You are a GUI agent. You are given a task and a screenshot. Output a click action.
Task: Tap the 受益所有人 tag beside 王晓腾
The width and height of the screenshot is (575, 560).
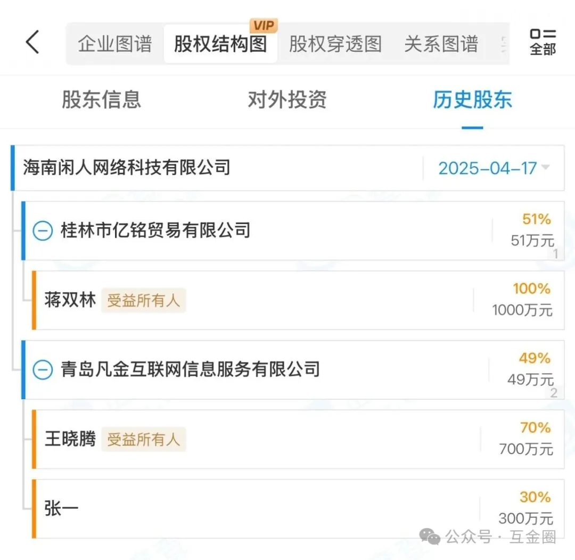pyautogui.click(x=144, y=440)
